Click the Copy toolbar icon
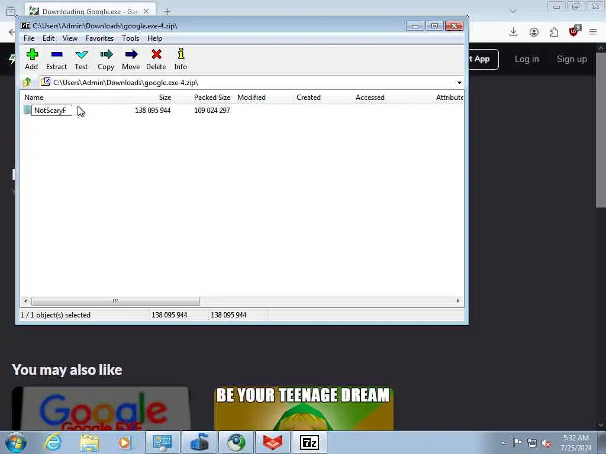 106,59
